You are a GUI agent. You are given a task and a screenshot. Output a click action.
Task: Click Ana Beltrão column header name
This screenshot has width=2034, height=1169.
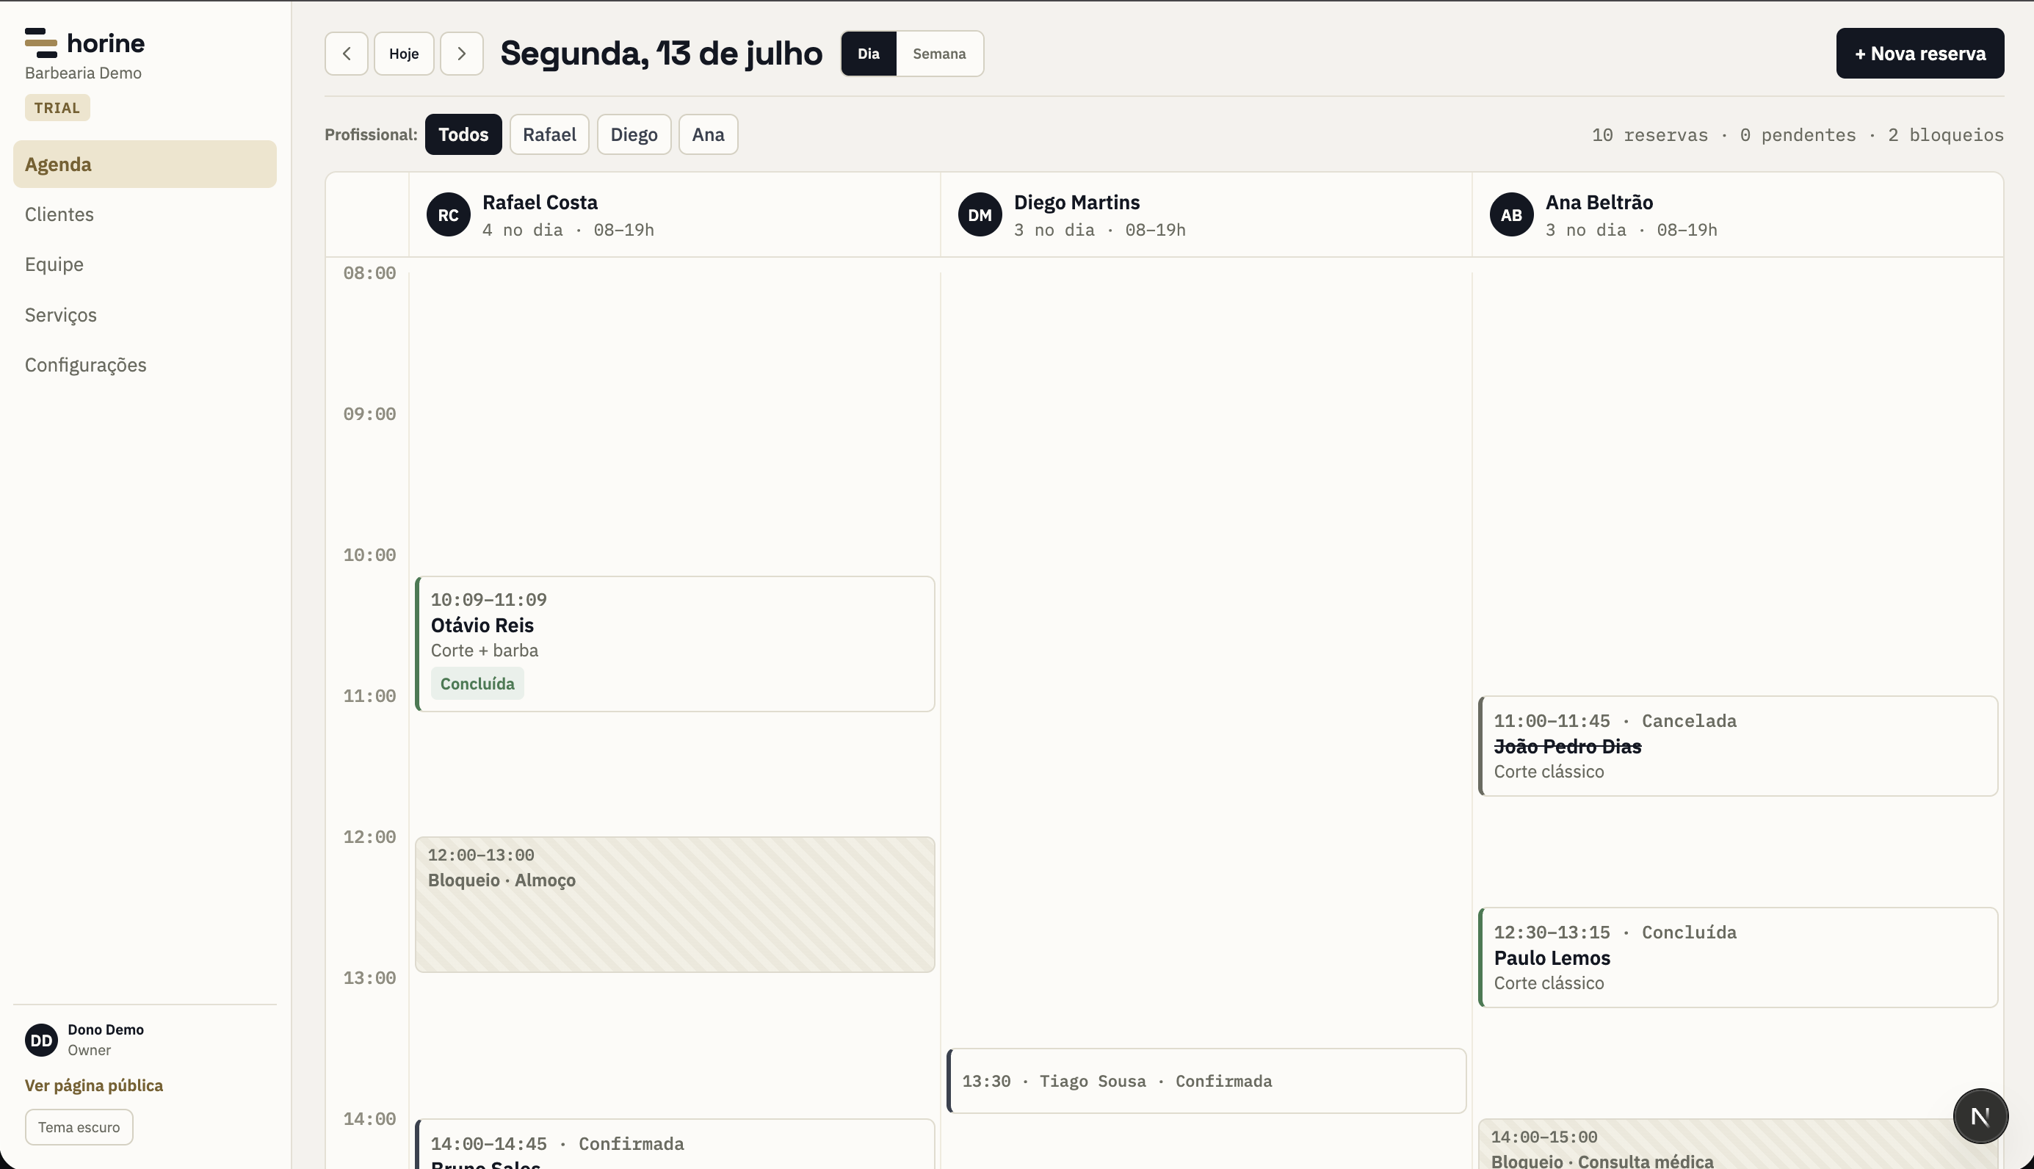1599,203
